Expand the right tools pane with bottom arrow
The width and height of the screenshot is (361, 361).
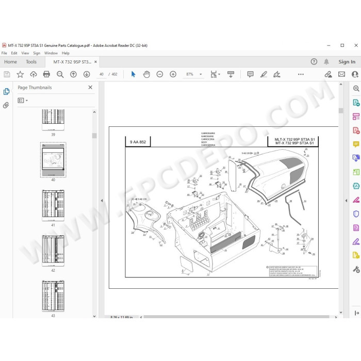coord(357,313)
